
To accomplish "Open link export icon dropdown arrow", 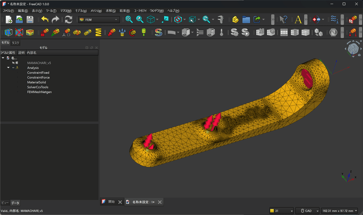I will click(263, 20).
